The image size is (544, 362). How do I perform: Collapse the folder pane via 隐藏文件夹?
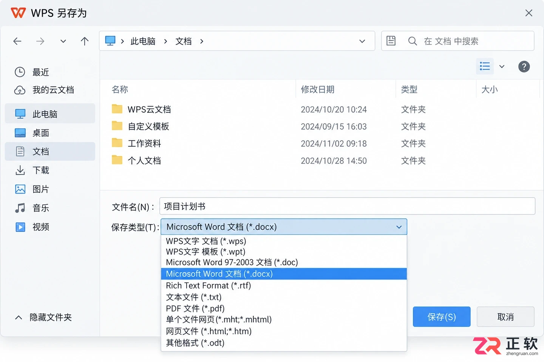pos(43,317)
